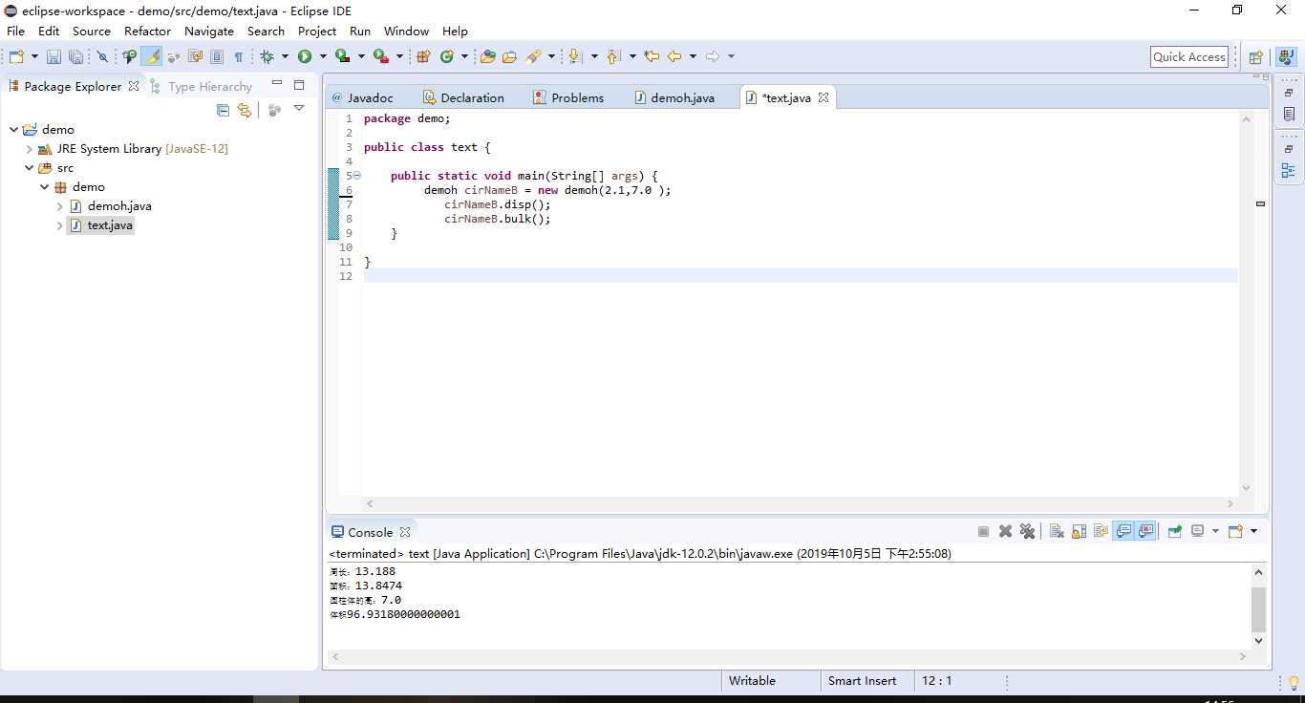This screenshot has height=703, width=1305.
Task: Toggle Console Word Wrap
Action: tap(1101, 531)
